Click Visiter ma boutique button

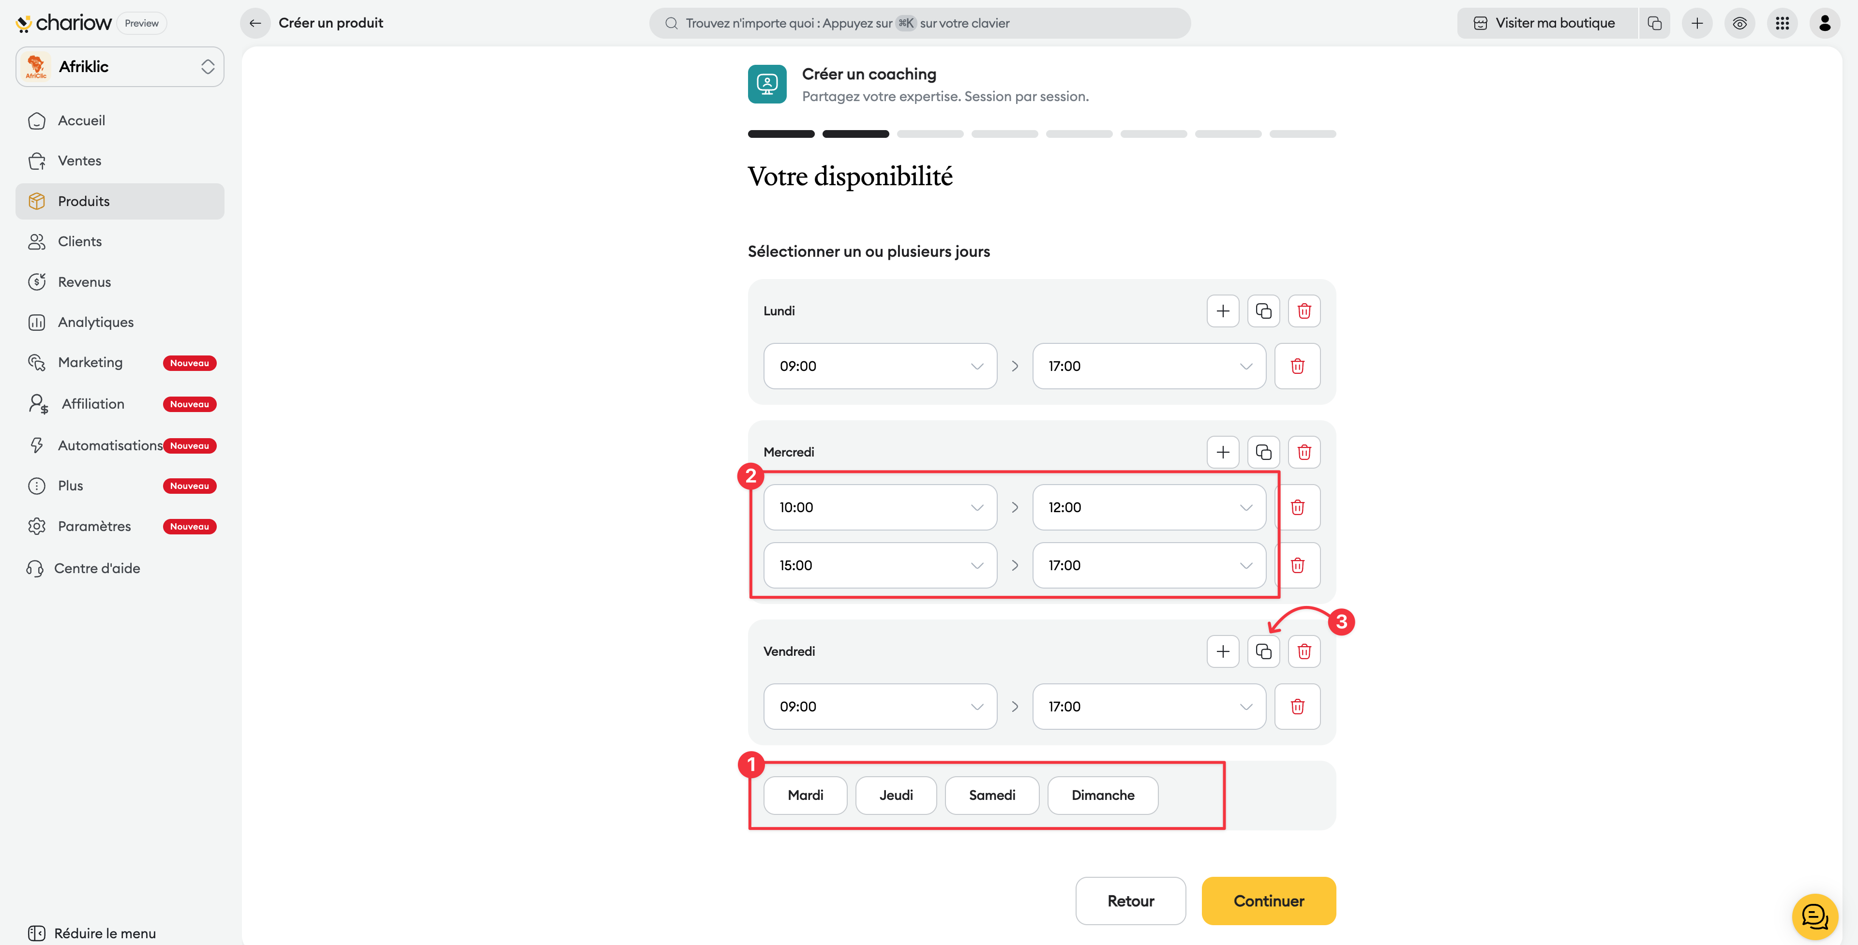tap(1546, 23)
